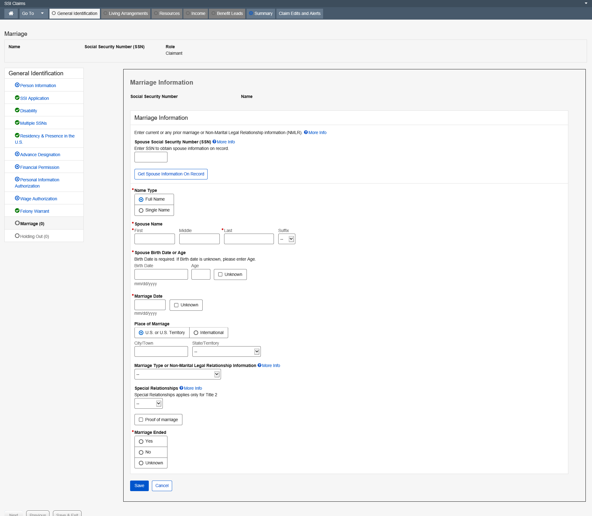Click the help icon next to Special Relationships
This screenshot has width=592, height=516.
tap(181, 388)
